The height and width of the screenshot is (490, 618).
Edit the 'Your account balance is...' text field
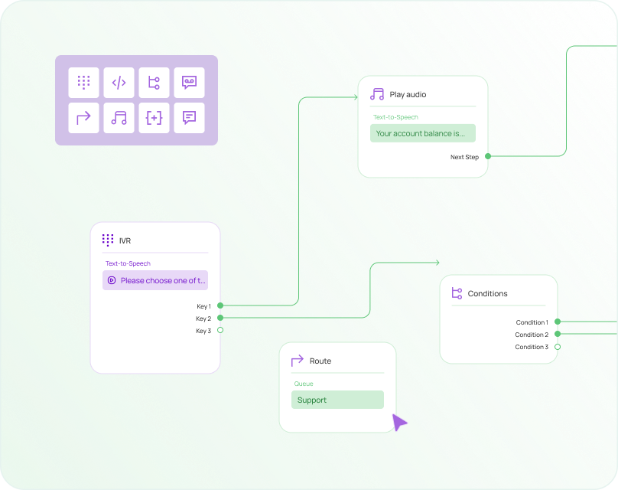click(x=422, y=133)
